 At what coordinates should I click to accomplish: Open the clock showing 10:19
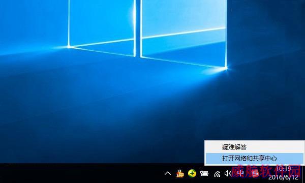point(284,169)
